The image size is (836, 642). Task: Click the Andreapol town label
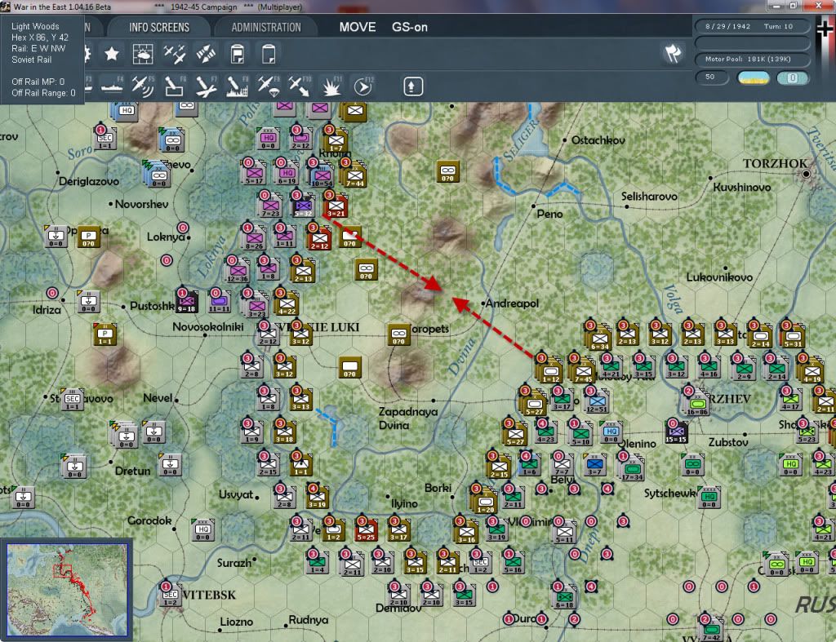(512, 303)
